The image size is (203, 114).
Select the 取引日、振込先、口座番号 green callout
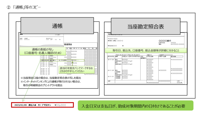coord(146,50)
